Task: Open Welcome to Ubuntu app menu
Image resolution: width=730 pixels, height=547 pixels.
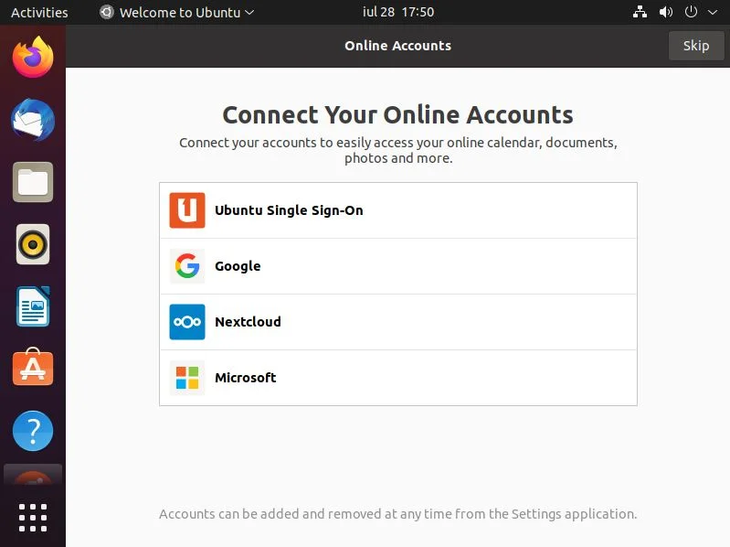Action: 177,12
